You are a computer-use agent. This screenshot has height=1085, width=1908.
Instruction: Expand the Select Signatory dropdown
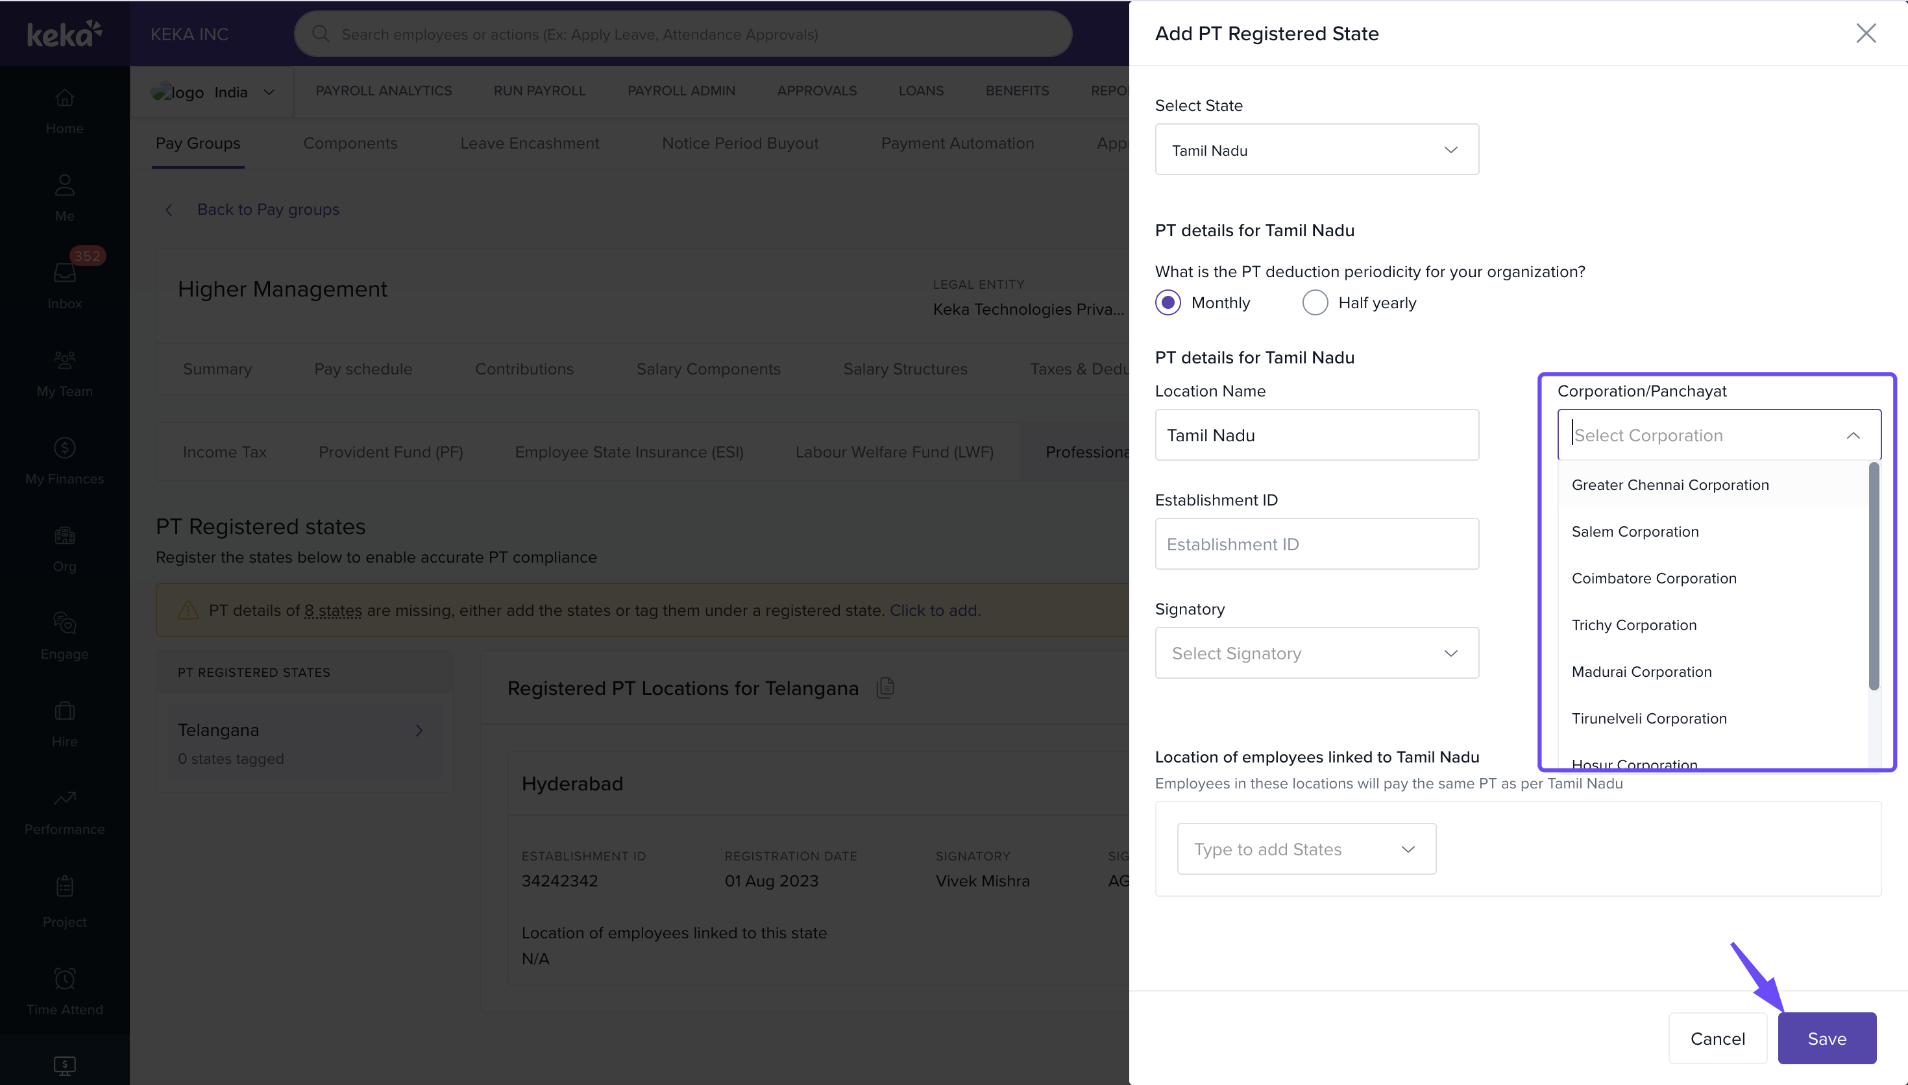pyautogui.click(x=1315, y=653)
